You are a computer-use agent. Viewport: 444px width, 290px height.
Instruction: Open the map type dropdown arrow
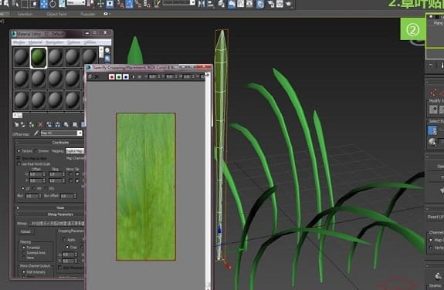[80, 133]
